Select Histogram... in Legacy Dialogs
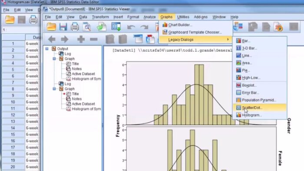Screen dimensions: 304x171 click(x=260, y=115)
